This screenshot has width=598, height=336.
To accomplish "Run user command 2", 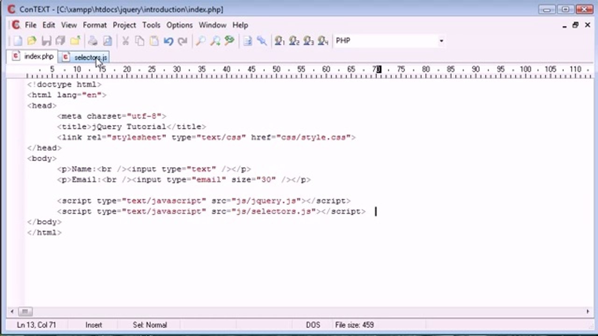I will 294,41.
